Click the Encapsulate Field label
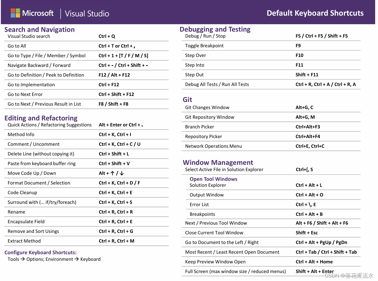Viewport: 378px width, 281px height. tap(26, 222)
